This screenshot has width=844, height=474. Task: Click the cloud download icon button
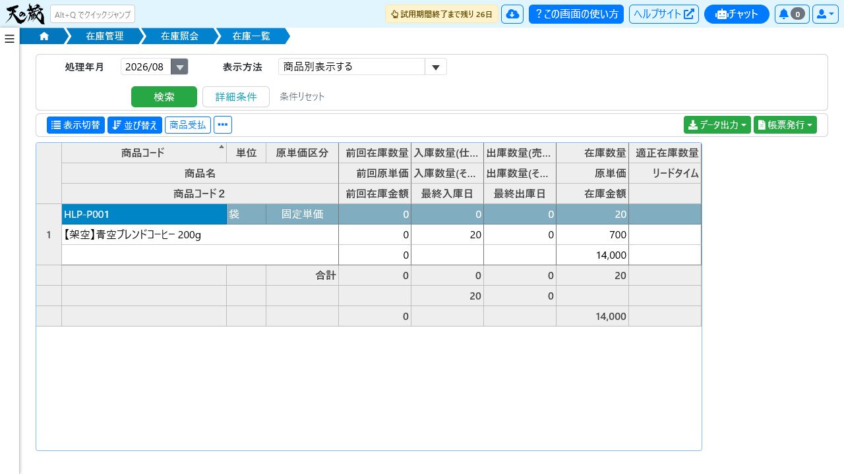512,14
